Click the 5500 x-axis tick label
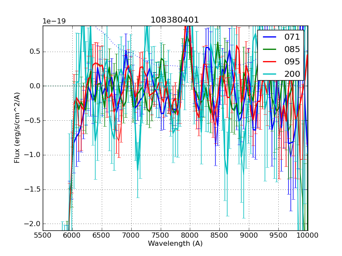Screen dimensions: 342x256 [x=43, y=235]
